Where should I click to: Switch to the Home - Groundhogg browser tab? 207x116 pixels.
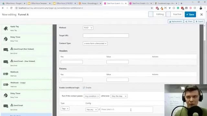tap(90, 4)
